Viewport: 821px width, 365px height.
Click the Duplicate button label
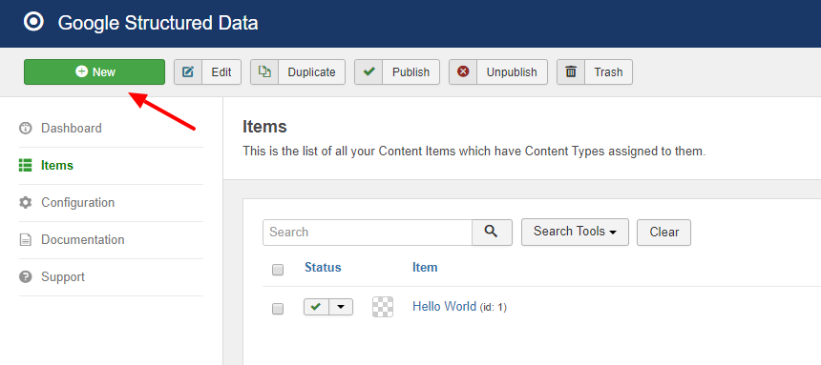tap(311, 72)
